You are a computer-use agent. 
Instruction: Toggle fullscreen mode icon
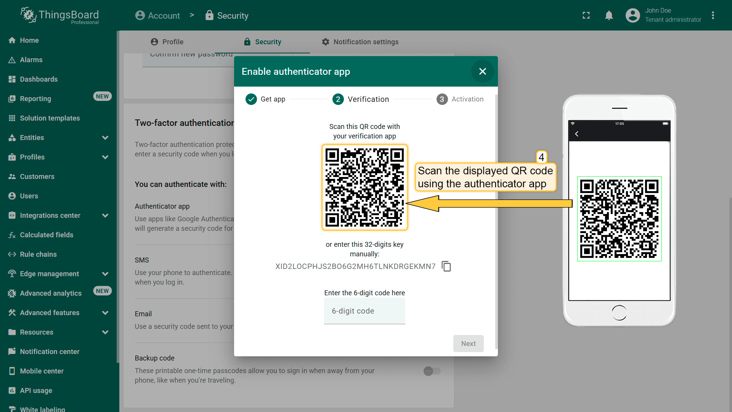(x=586, y=16)
